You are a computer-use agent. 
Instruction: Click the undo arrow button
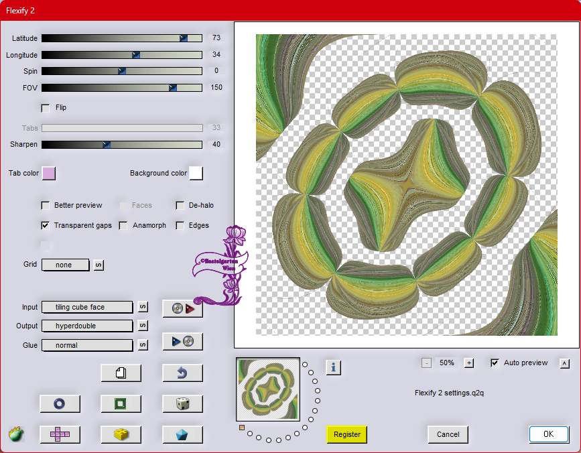click(x=182, y=373)
